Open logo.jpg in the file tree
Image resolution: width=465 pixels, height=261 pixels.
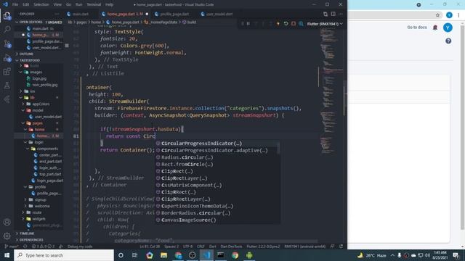(x=39, y=78)
